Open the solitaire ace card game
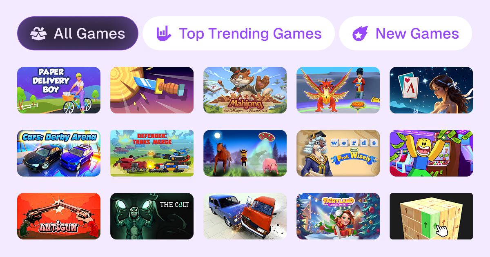Viewport: 490px width, 257px height. pos(431,90)
